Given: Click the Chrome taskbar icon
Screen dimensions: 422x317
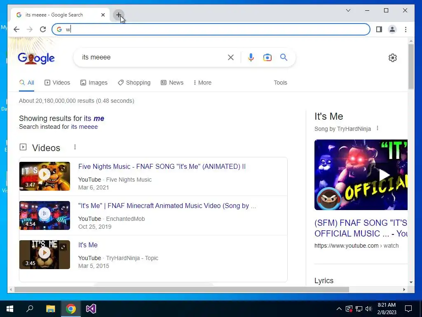Looking at the screenshot, I should [x=71, y=309].
